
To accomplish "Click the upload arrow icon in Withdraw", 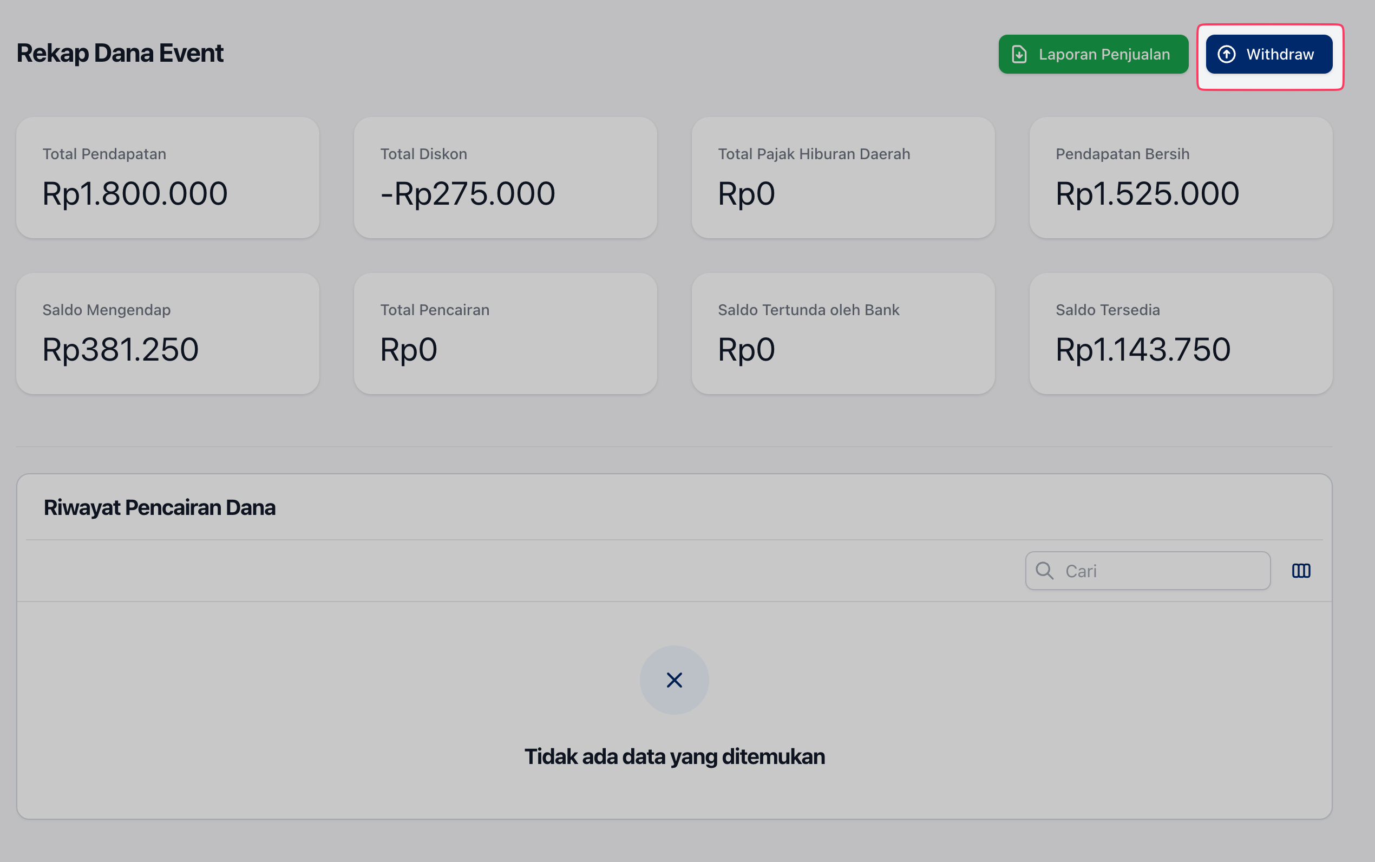I will point(1226,54).
